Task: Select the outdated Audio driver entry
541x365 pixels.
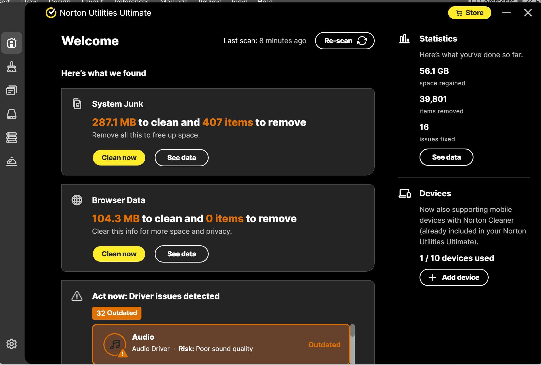Action: click(x=221, y=344)
